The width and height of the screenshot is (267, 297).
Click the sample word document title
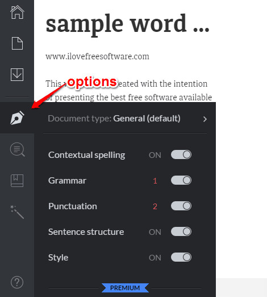tap(127, 25)
